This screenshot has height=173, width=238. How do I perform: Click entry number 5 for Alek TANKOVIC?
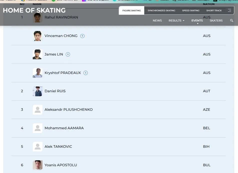pyautogui.click(x=22, y=146)
